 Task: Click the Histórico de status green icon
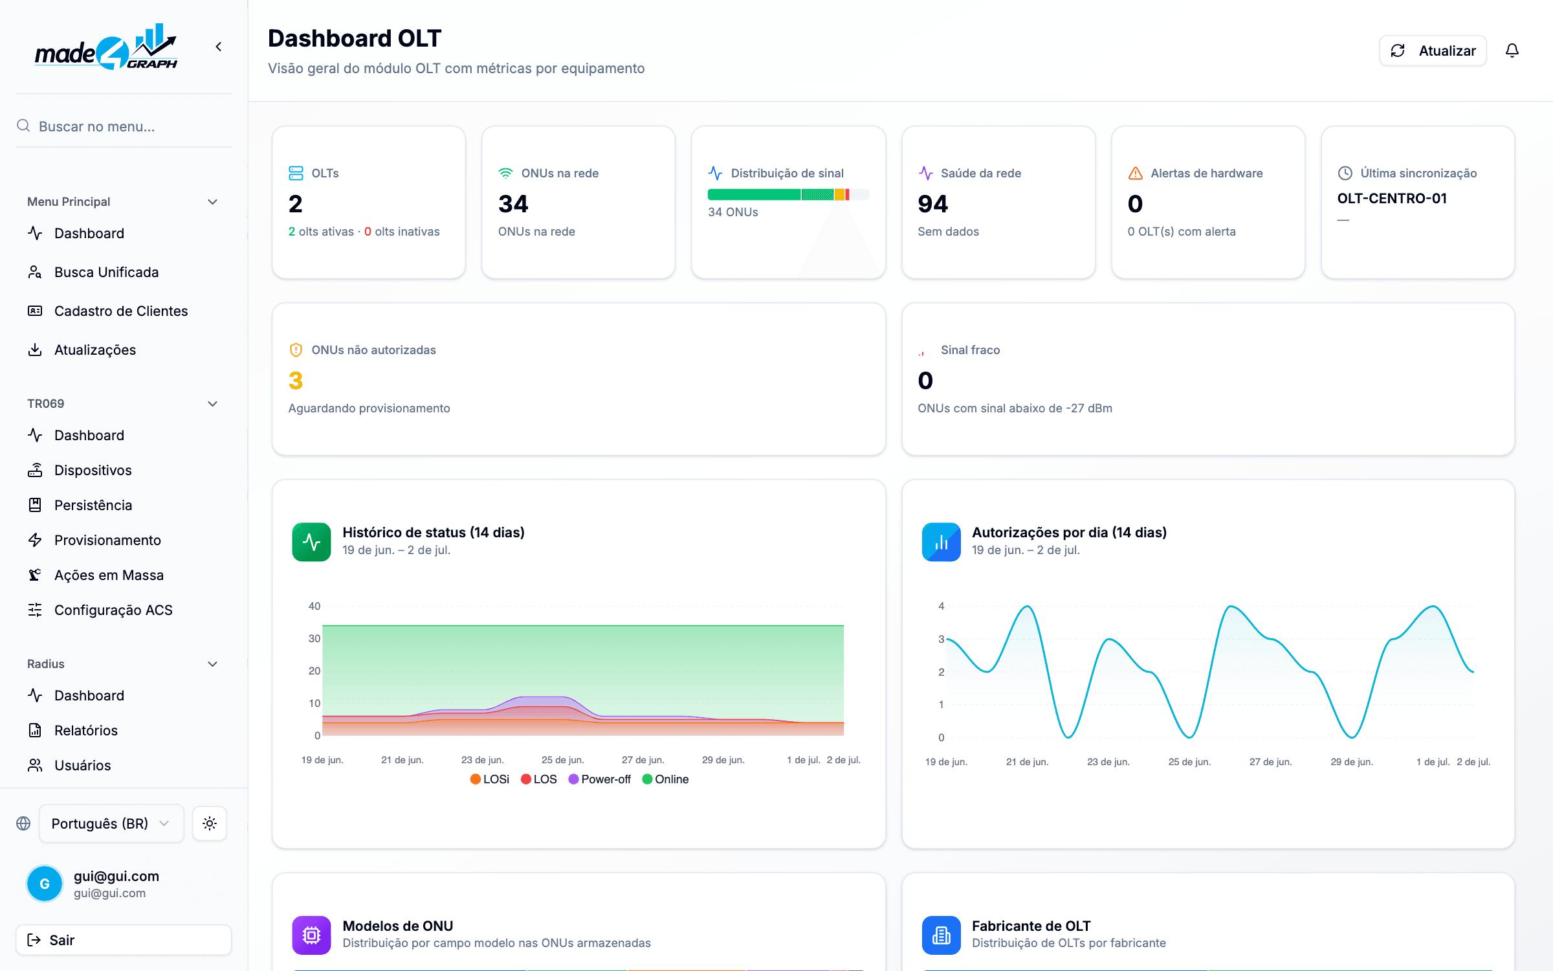[x=311, y=541]
